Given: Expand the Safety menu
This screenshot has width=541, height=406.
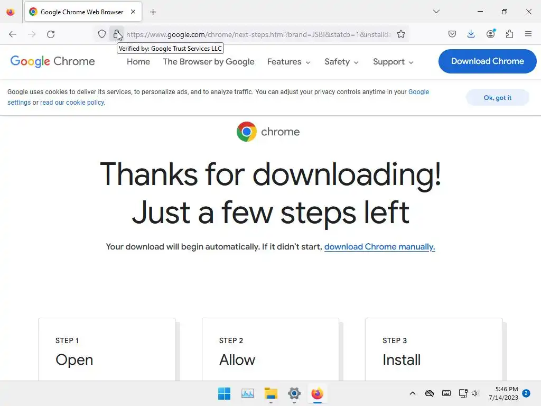Looking at the screenshot, I should click(x=342, y=62).
